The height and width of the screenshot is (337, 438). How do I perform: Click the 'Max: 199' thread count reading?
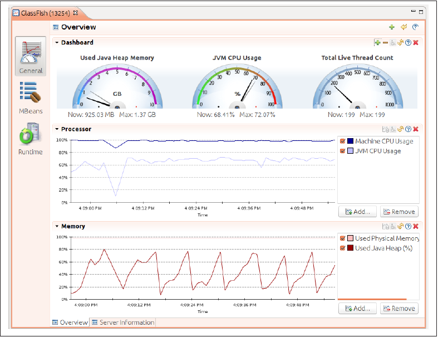pyautogui.click(x=372, y=115)
